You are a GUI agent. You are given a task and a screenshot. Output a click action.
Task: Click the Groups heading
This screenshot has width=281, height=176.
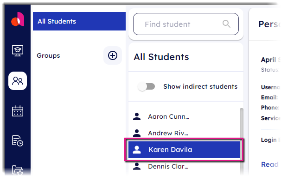click(x=48, y=55)
